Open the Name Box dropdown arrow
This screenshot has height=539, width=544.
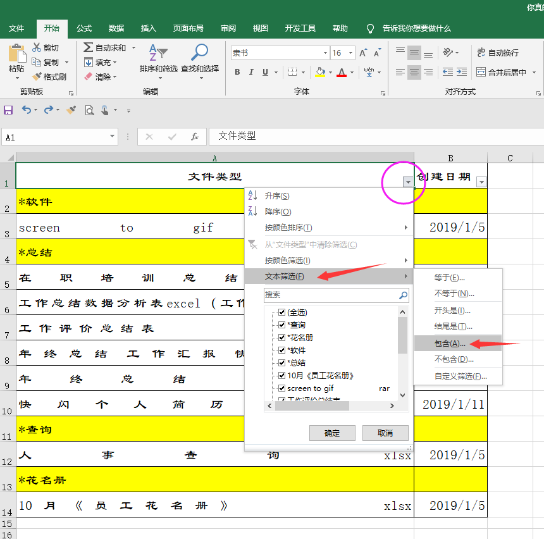click(113, 136)
